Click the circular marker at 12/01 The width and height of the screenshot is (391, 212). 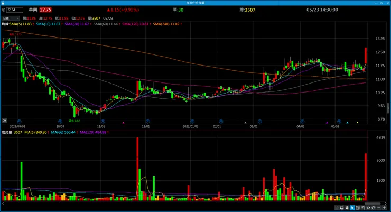click(x=147, y=121)
